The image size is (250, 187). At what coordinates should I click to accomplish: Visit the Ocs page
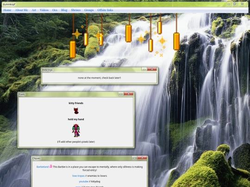point(55,10)
